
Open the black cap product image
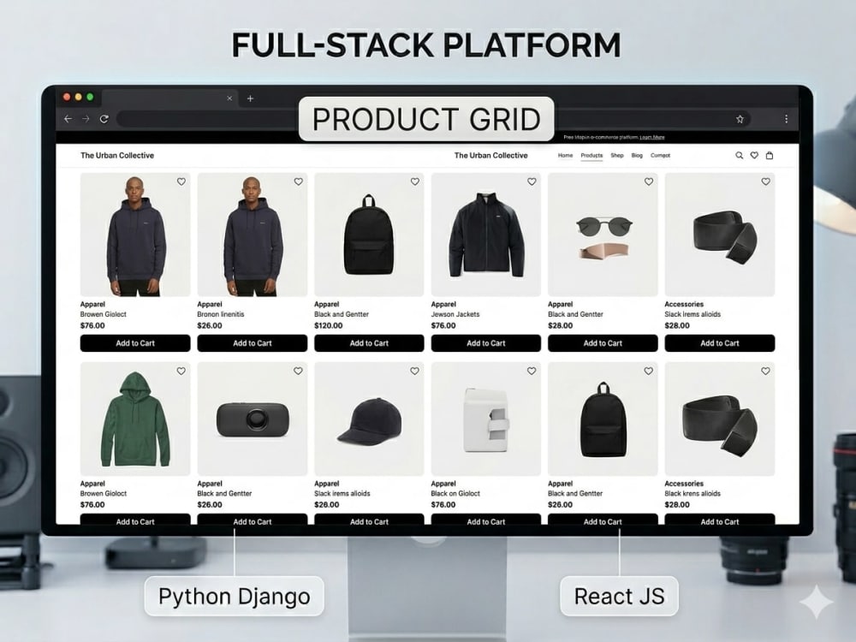[369, 419]
